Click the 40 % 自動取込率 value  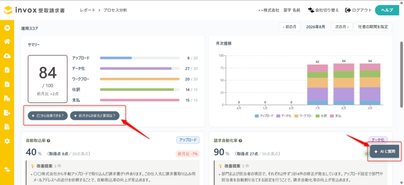tap(34, 153)
